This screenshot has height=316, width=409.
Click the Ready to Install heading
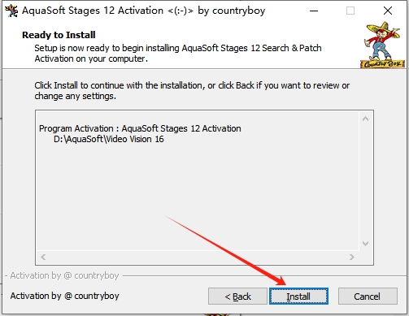click(x=59, y=35)
